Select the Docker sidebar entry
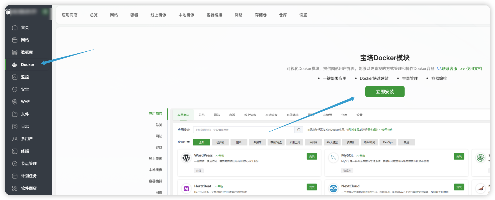Screen dimensions: 495x200 click(28, 65)
